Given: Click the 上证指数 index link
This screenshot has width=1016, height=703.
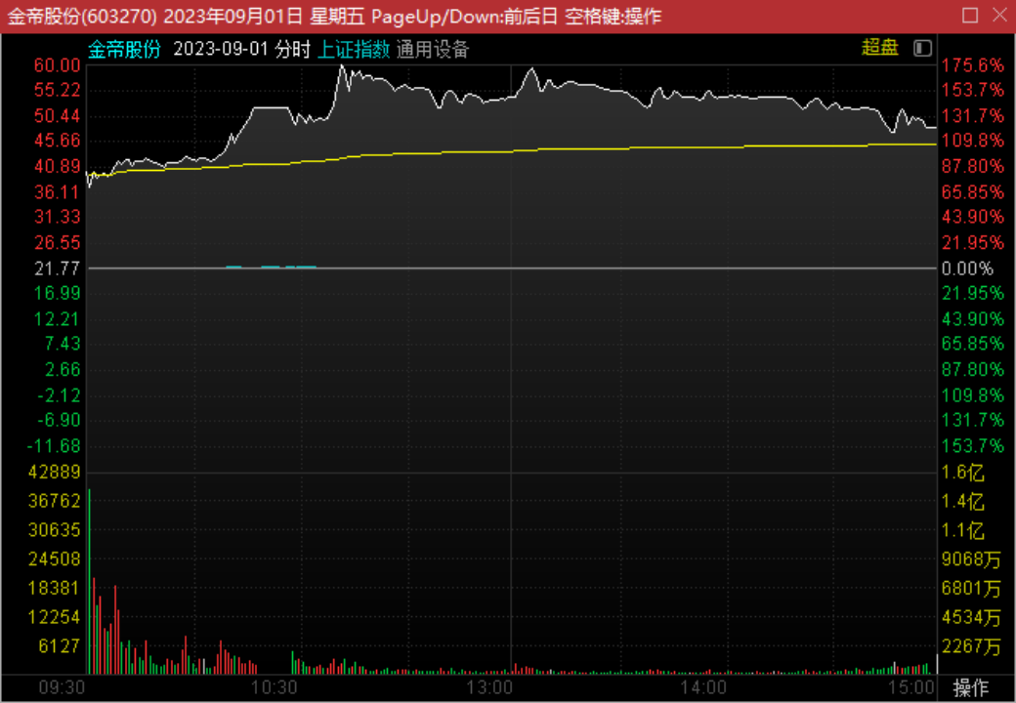Looking at the screenshot, I should click(353, 49).
